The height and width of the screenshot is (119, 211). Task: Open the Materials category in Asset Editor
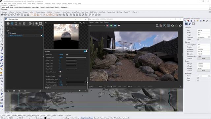tap(8, 23)
